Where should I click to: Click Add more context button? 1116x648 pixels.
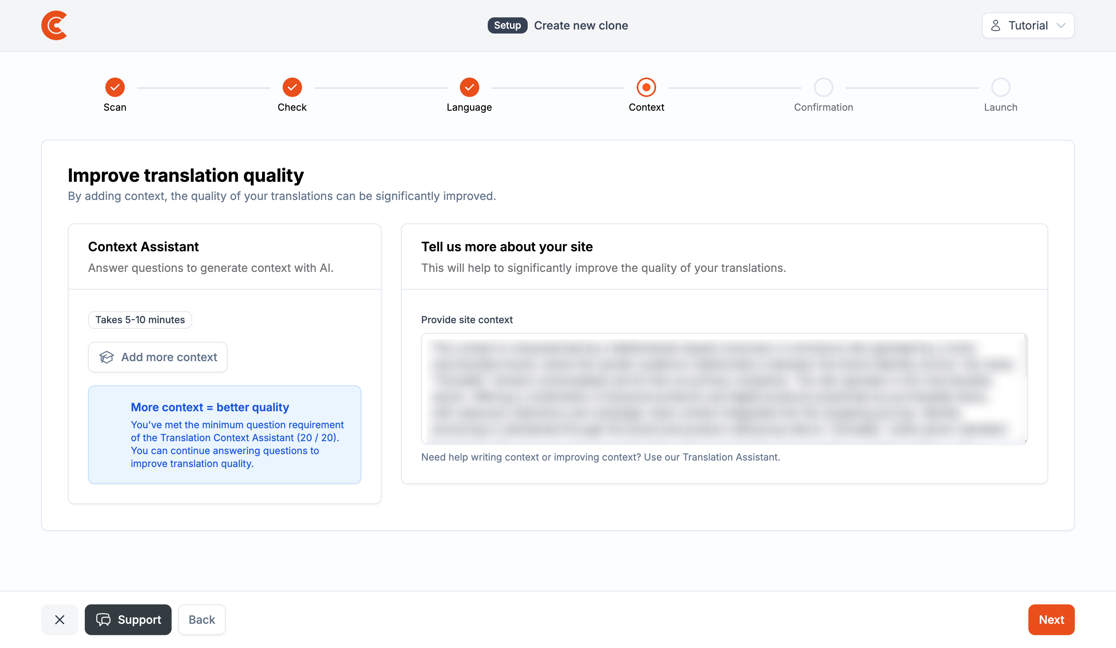pos(157,357)
